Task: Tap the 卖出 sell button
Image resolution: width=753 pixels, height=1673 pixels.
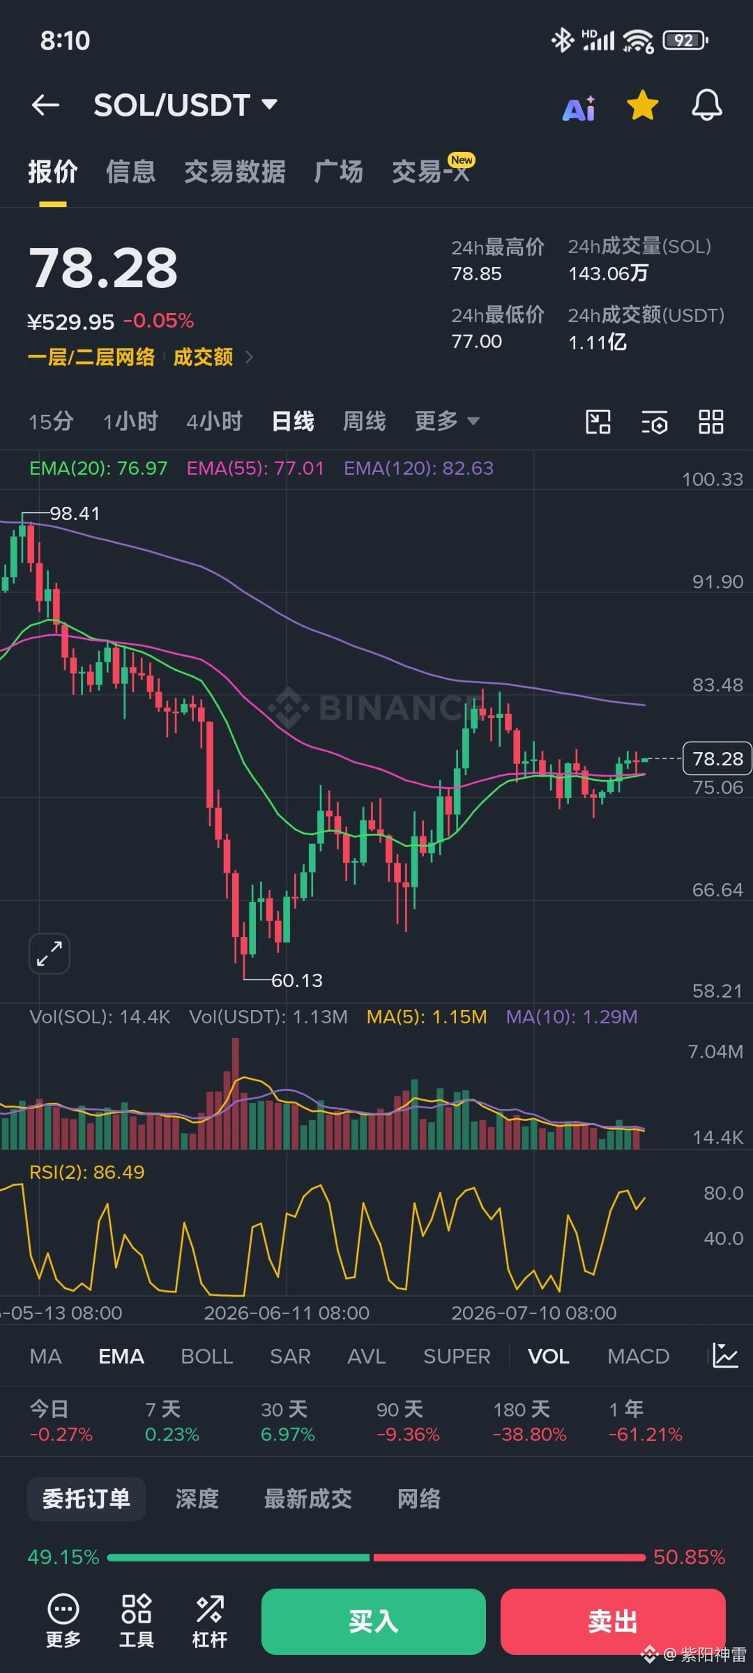Action: [613, 1621]
